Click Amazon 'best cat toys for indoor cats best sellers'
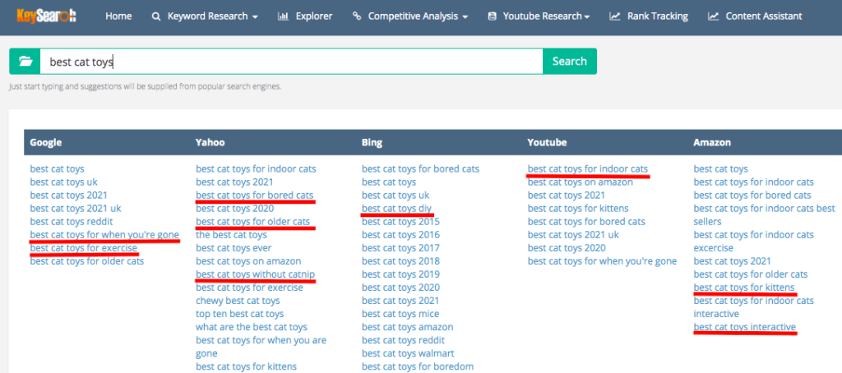842x373 pixels. [765, 214]
